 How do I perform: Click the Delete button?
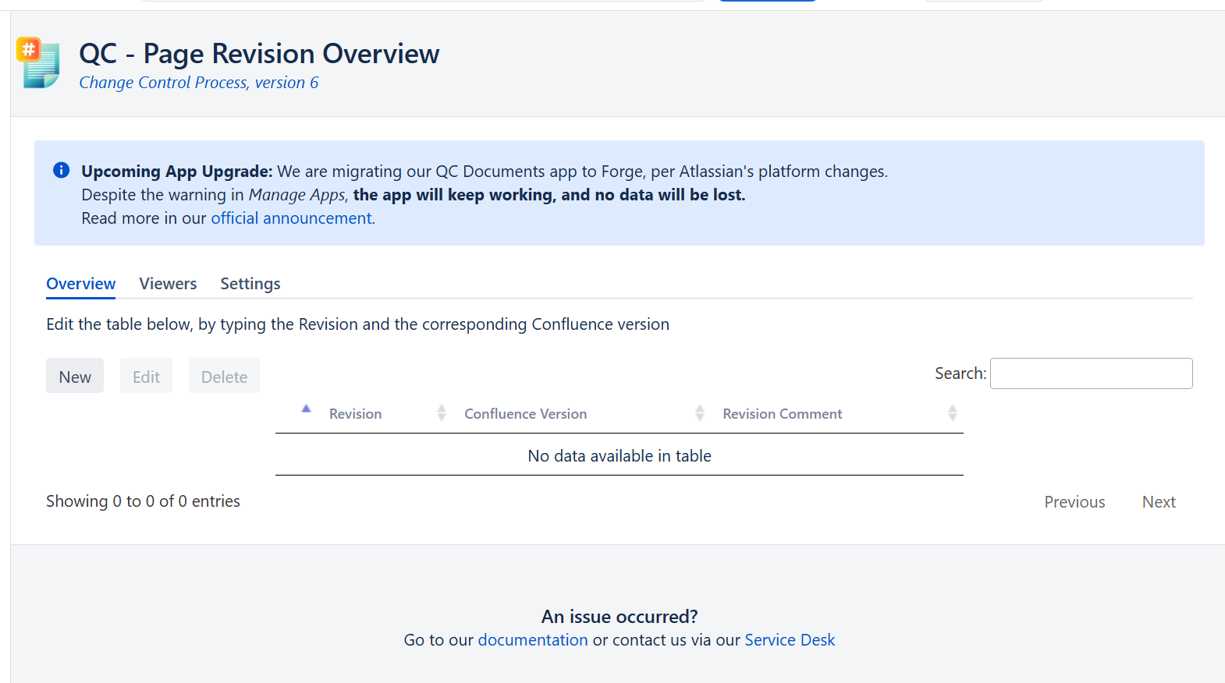tap(224, 376)
